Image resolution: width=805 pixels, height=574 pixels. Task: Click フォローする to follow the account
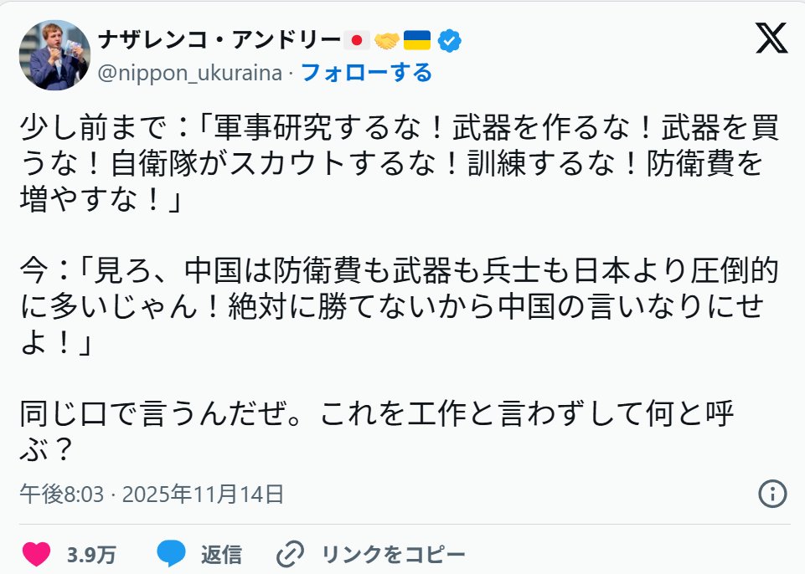tap(366, 74)
